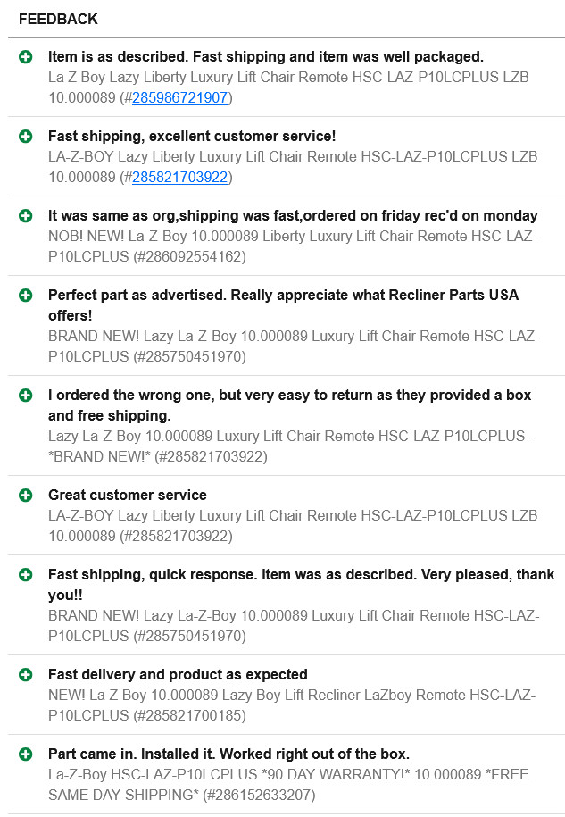Click the "NOB! NEW! La-Z-Boy" item title
Image resolution: width=565 pixels, height=817 pixels.
tap(293, 237)
